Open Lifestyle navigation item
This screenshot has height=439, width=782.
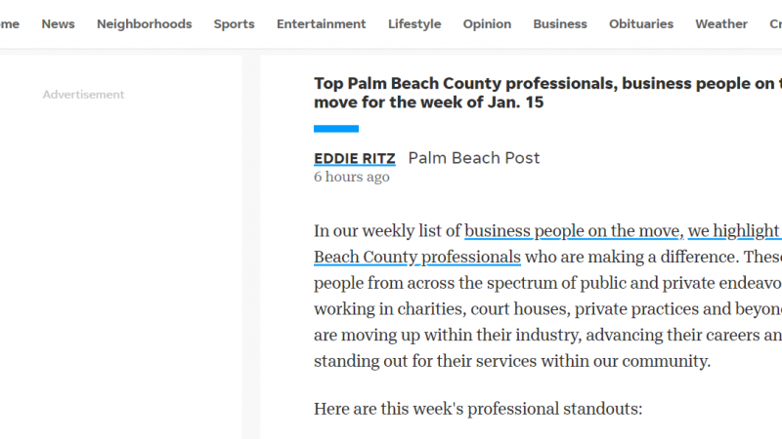(414, 23)
